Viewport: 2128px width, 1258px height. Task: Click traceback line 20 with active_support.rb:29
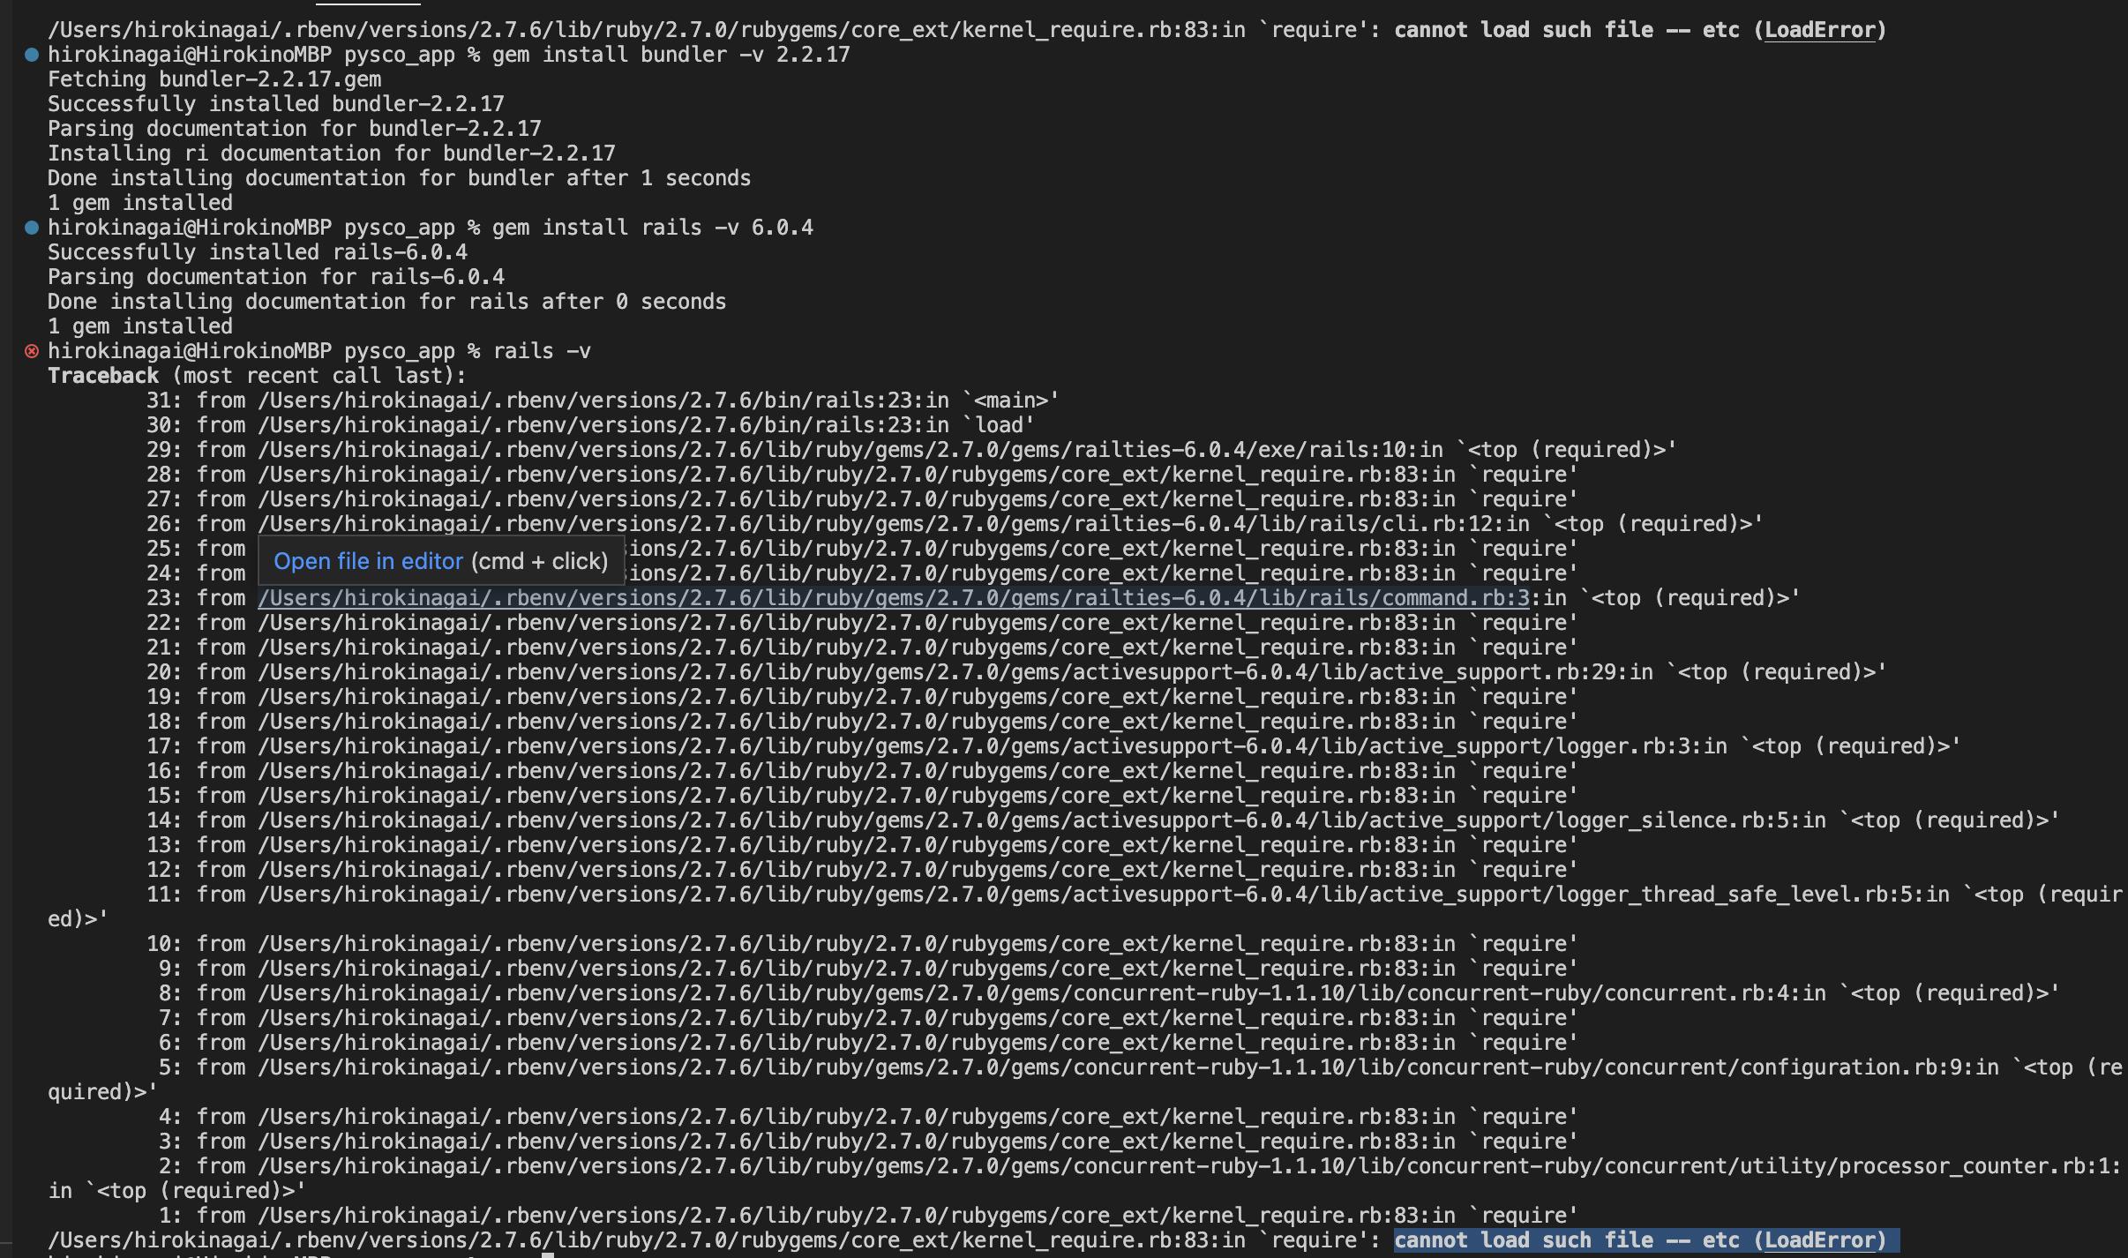pos(1016,672)
